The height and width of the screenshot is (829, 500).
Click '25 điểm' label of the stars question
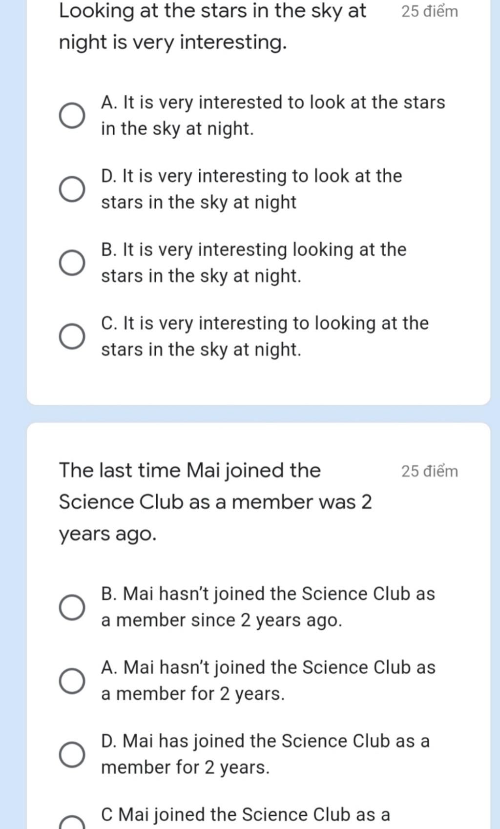[x=430, y=11]
